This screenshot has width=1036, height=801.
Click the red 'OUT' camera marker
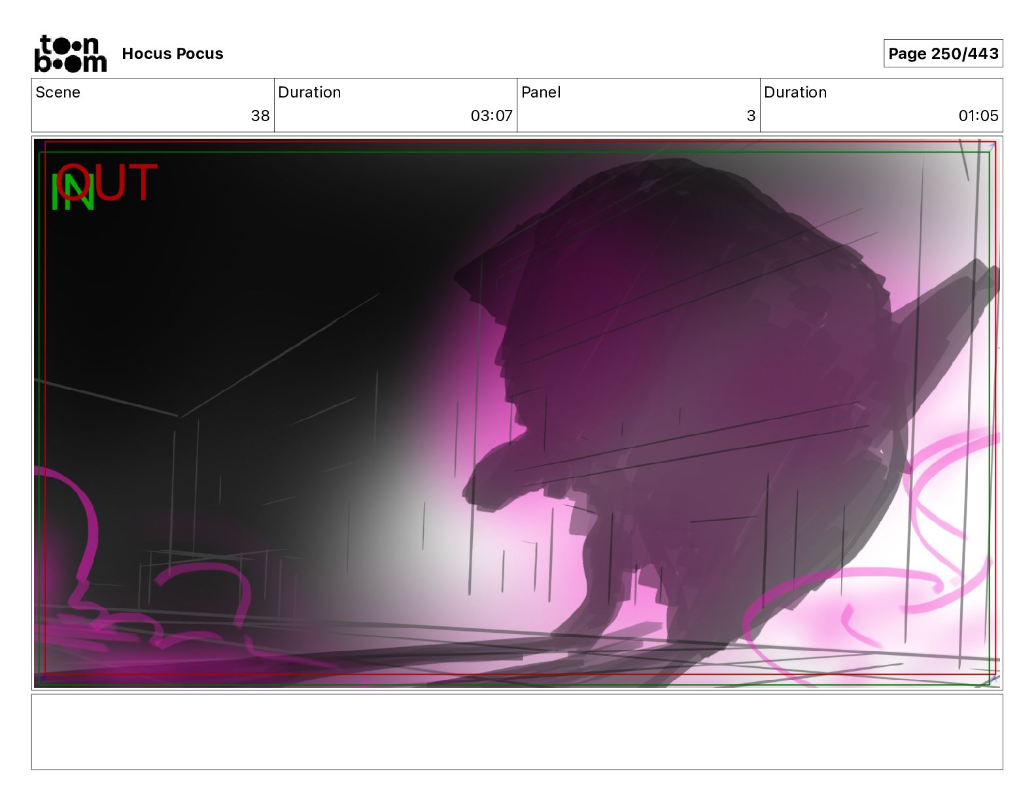coord(107,181)
